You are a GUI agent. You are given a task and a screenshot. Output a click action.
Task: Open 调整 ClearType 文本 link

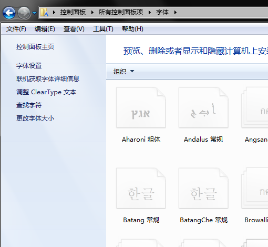(x=46, y=92)
